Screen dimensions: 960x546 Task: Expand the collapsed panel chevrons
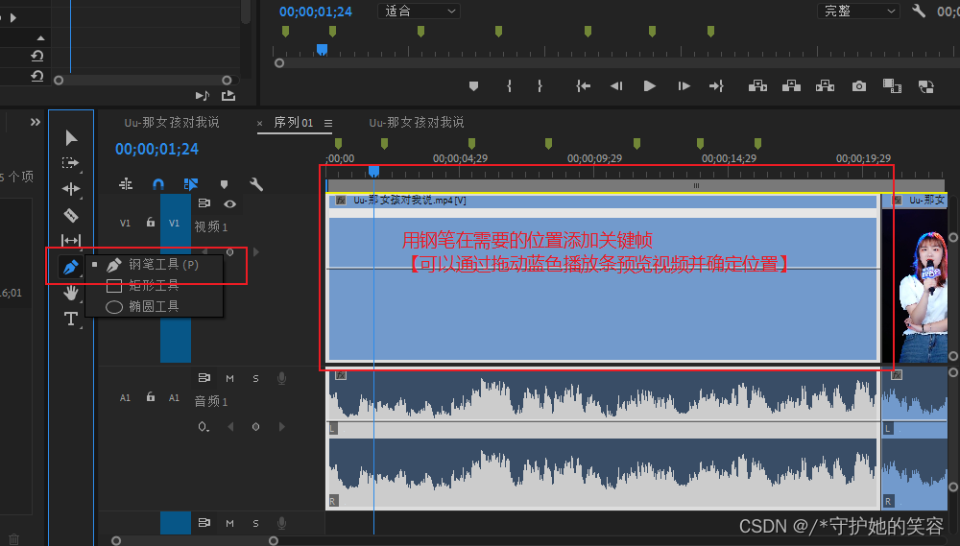(36, 122)
